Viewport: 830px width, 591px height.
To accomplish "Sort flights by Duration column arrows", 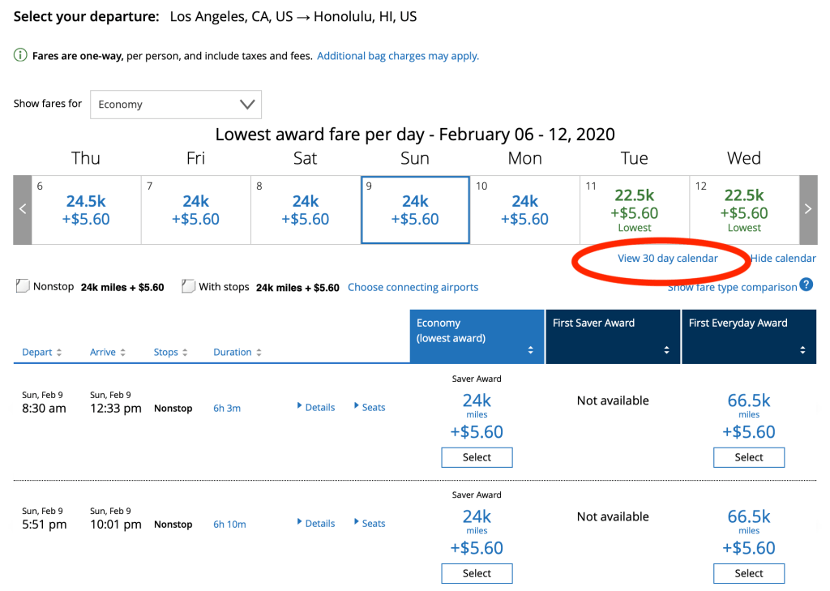I will [x=259, y=353].
